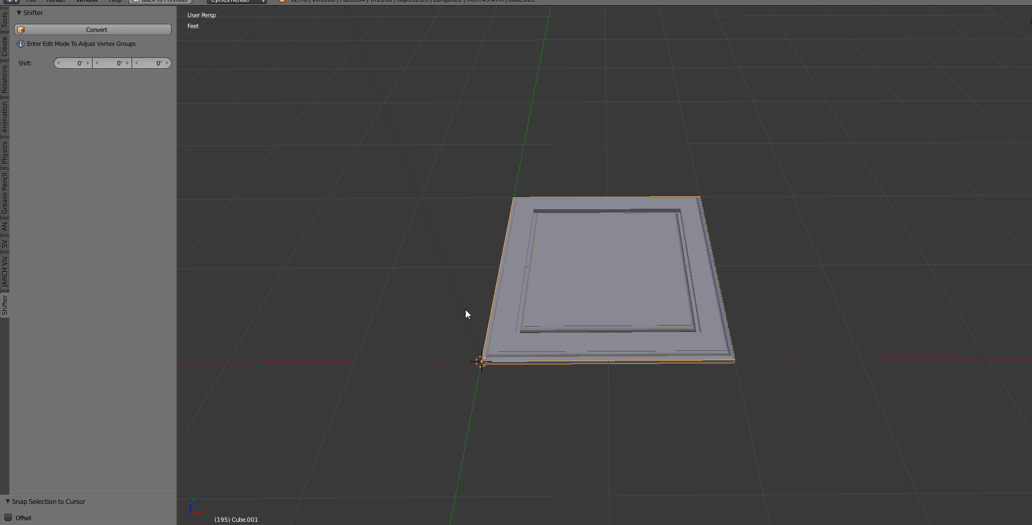The height and width of the screenshot is (525, 1032).
Task: Click the Back to Previous button
Action: pos(160,1)
